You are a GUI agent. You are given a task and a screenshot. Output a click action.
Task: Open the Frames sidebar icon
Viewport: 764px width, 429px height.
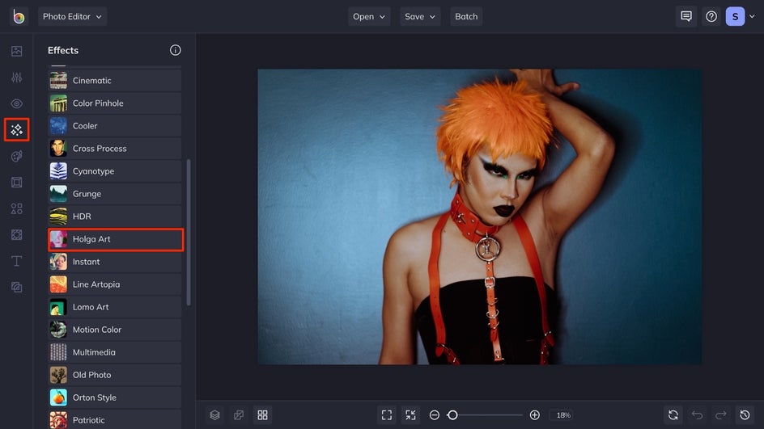click(x=16, y=183)
